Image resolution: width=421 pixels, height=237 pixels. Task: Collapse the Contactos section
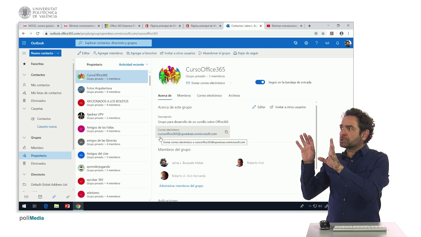(x=24, y=75)
